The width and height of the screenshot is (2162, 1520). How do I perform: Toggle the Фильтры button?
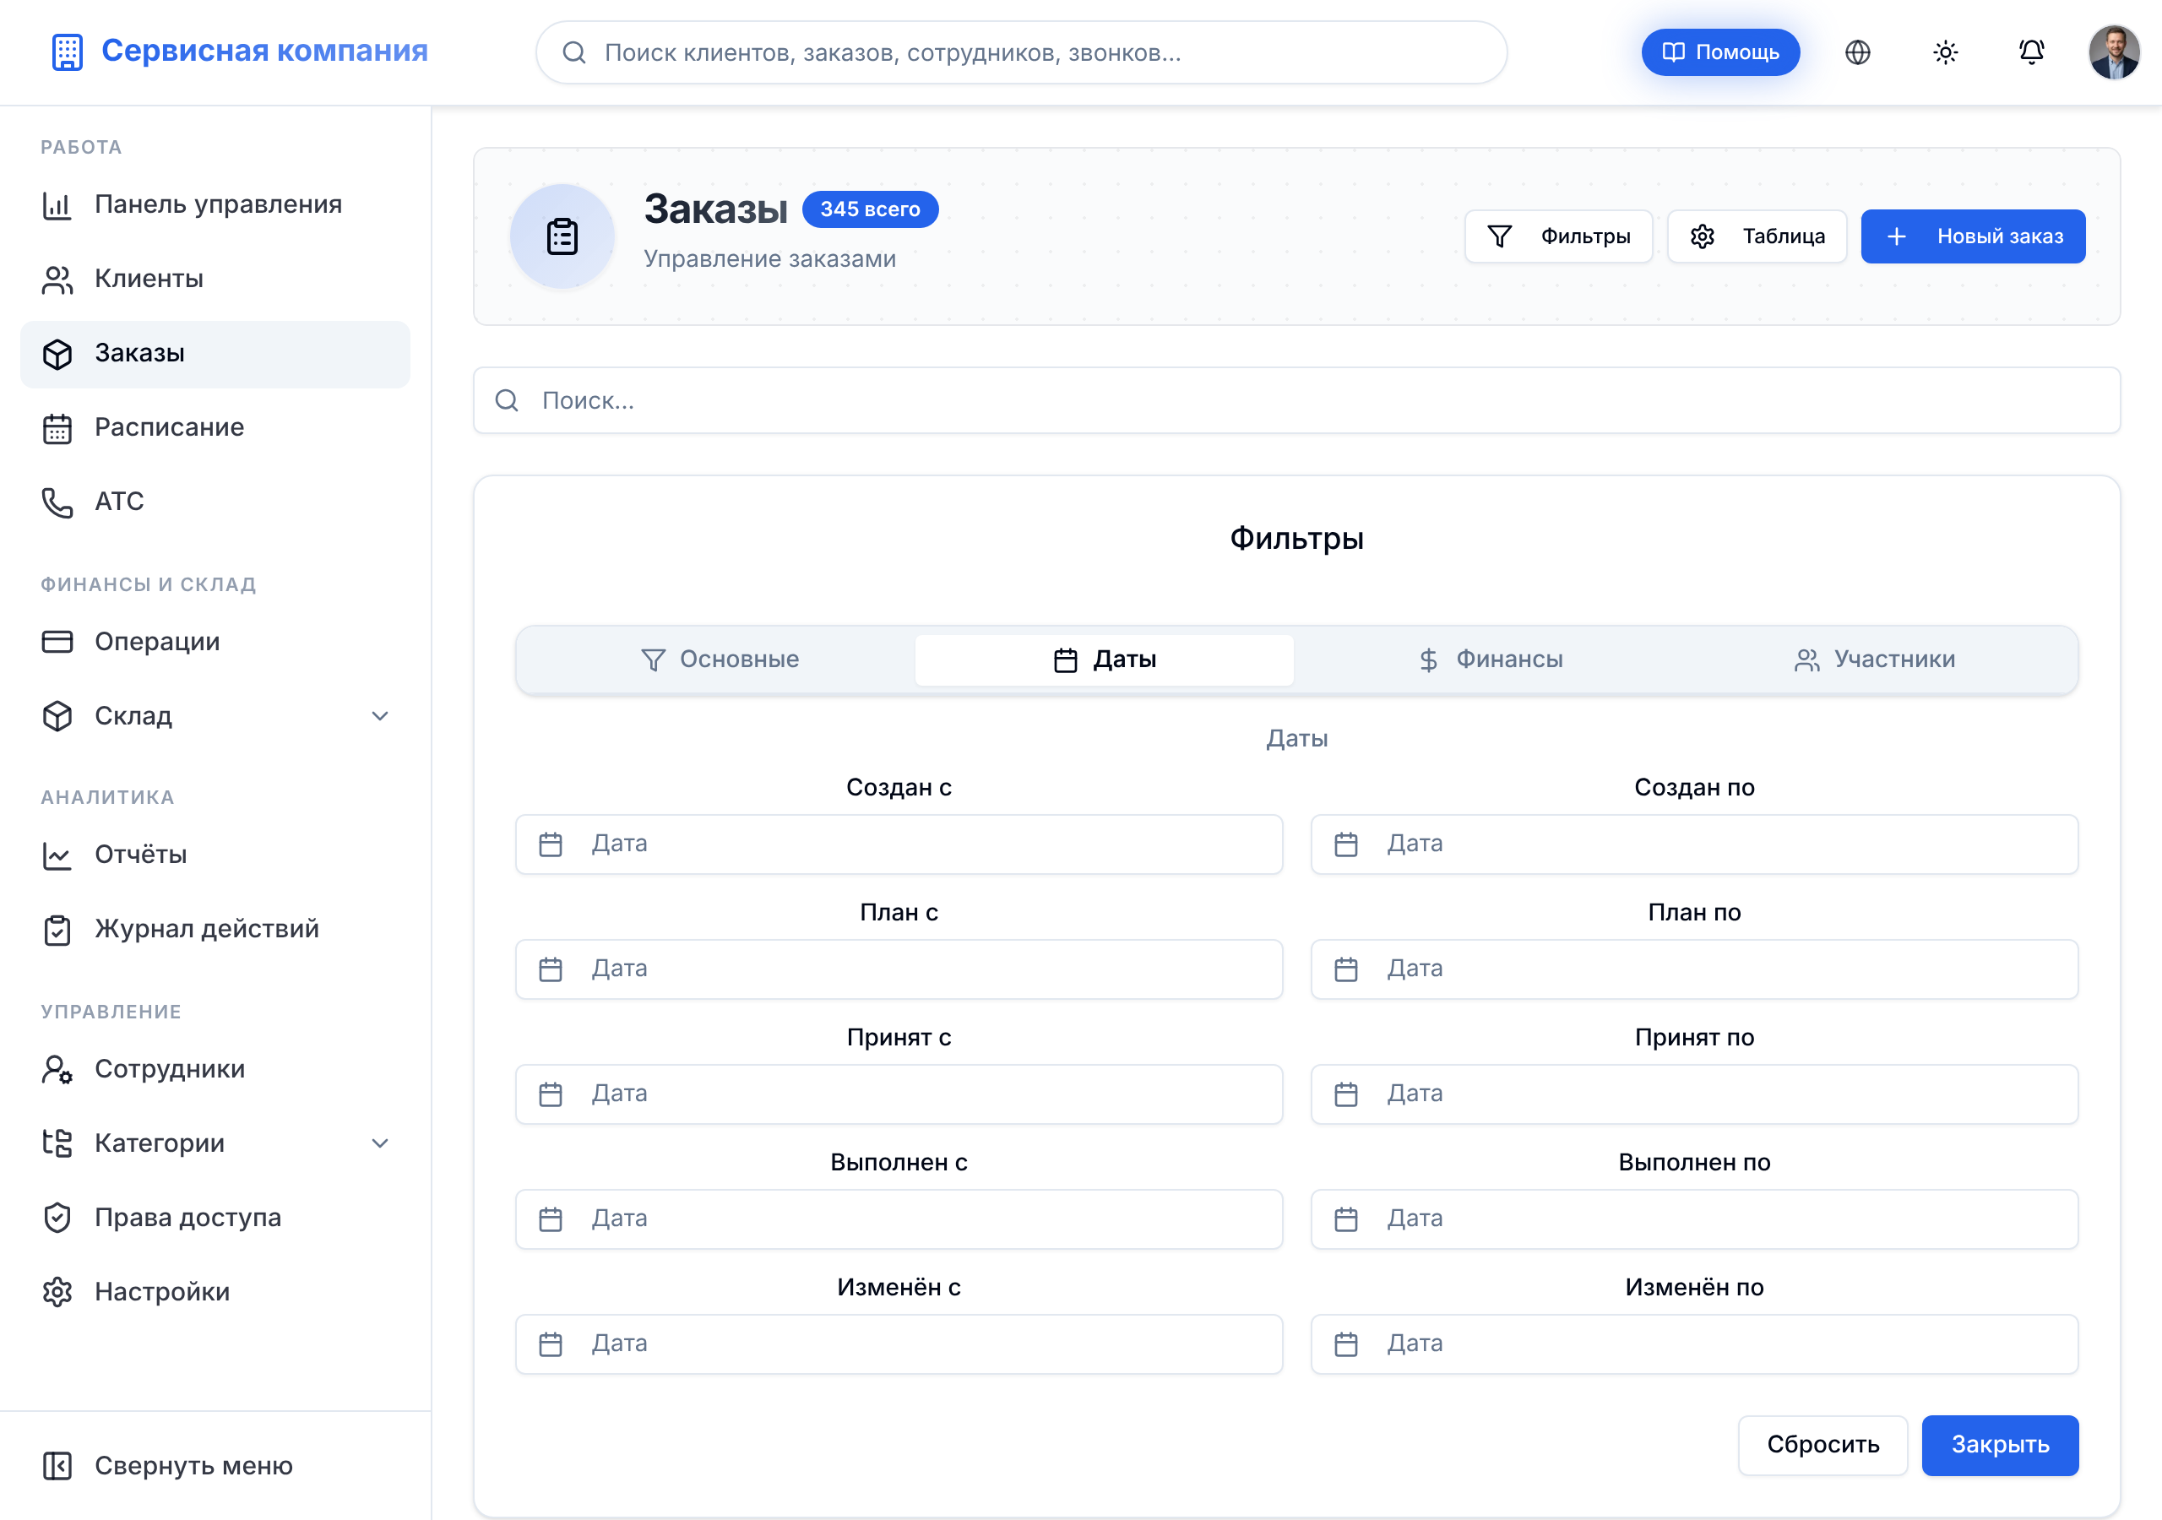pos(1558,236)
